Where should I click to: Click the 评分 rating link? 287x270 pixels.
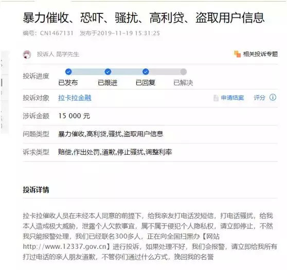pos(259,98)
